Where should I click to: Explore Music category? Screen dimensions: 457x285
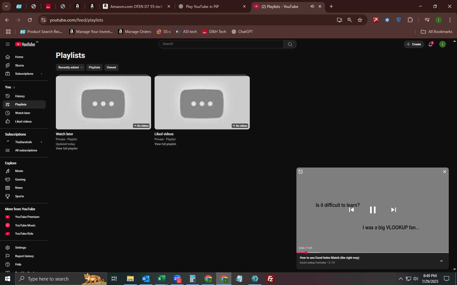tap(24, 171)
